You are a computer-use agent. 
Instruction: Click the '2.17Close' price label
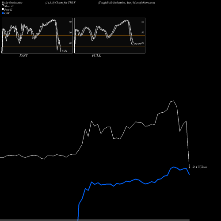[x=200, y=167]
